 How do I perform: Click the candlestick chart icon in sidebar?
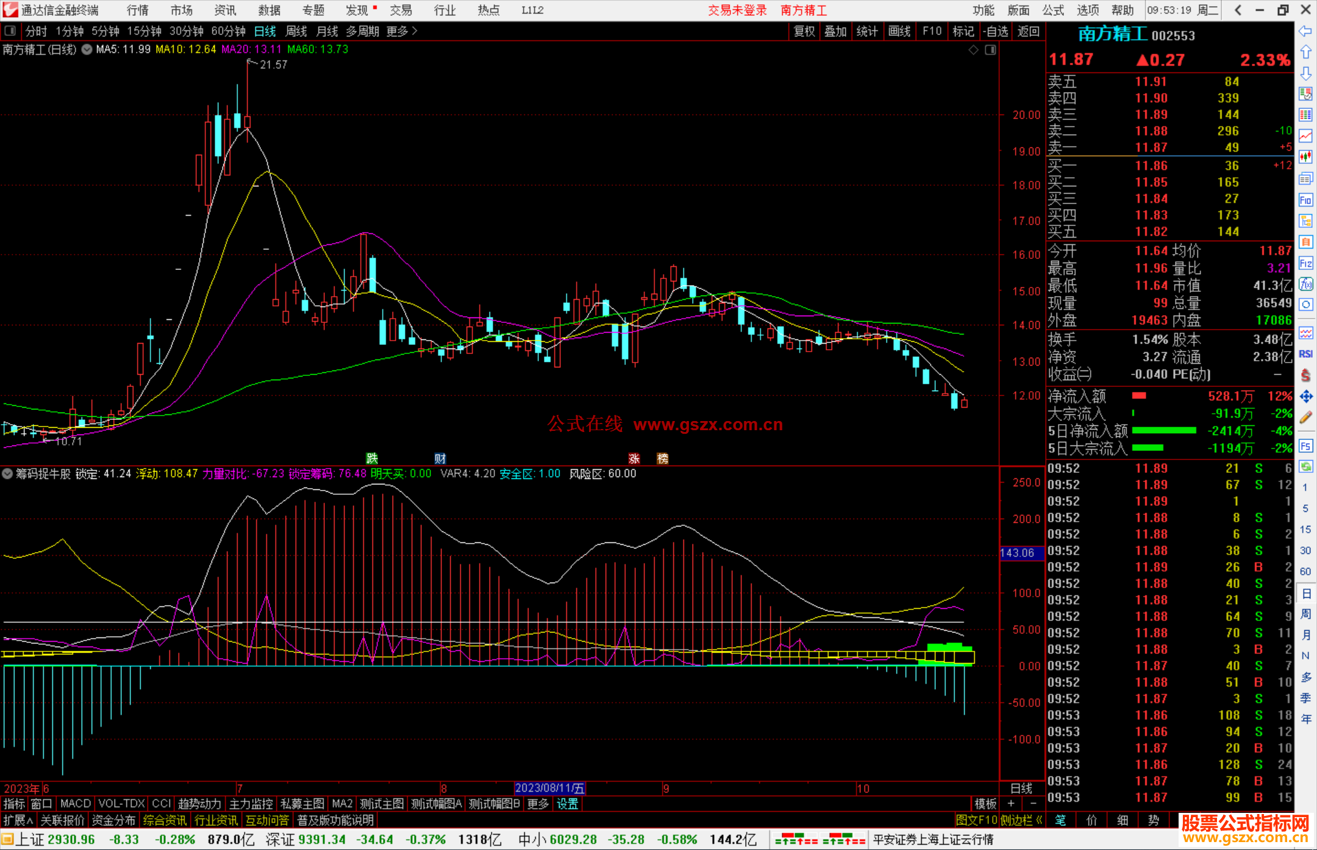1305,157
